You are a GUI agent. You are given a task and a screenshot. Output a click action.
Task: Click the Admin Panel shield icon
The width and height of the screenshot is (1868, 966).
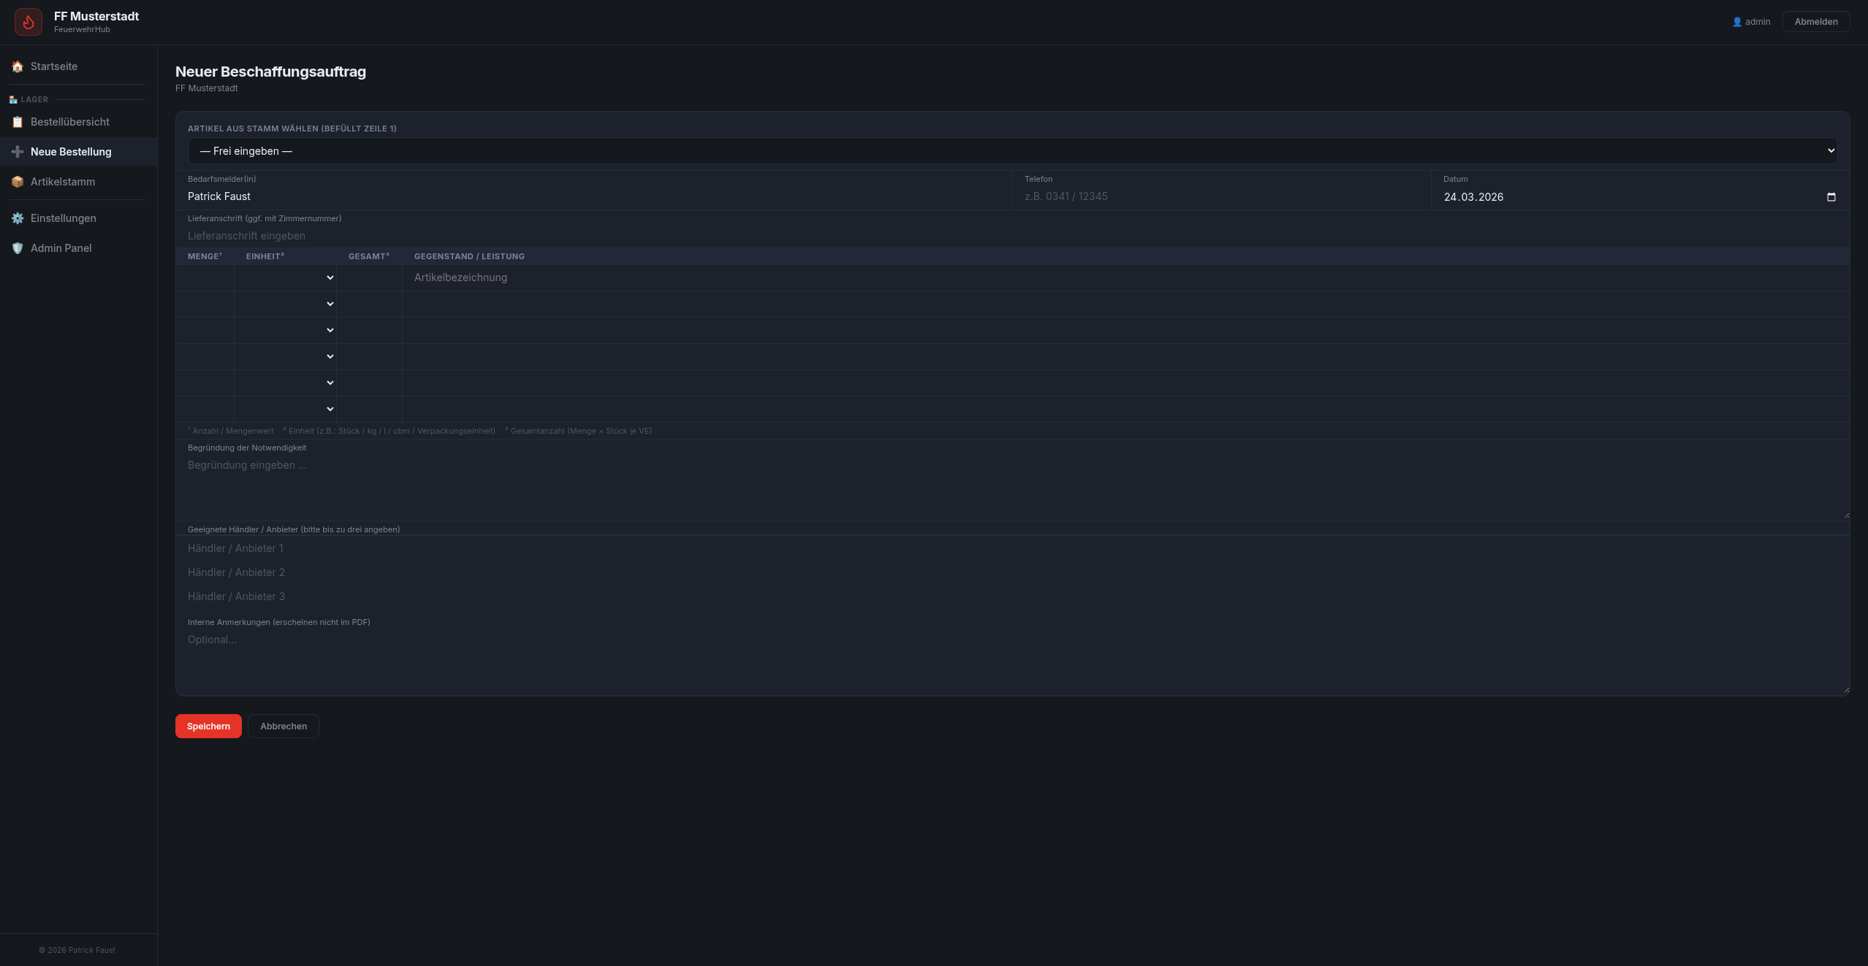click(x=18, y=248)
